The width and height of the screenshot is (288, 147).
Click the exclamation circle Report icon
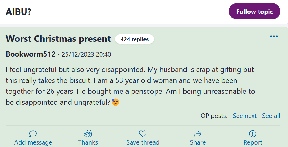coord(253,134)
